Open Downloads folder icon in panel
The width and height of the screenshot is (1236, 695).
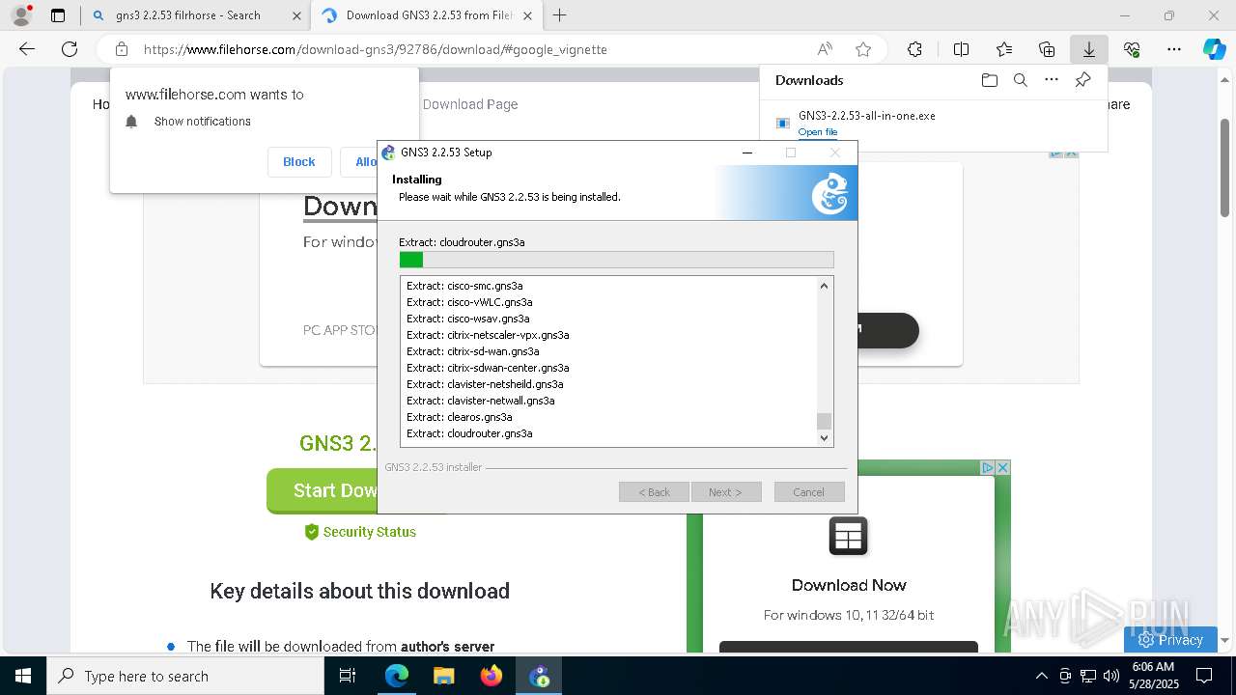click(x=989, y=80)
